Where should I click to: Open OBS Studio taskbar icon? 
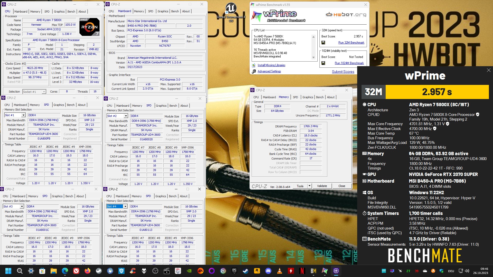pos(155,271)
